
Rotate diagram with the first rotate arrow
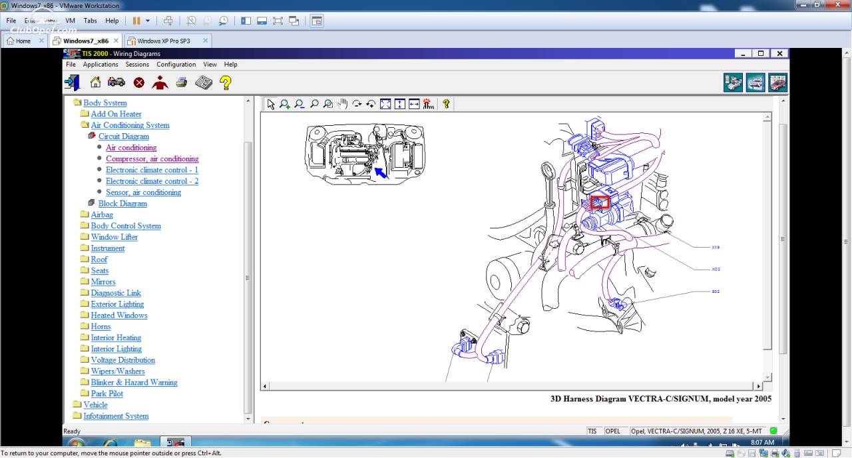click(357, 104)
